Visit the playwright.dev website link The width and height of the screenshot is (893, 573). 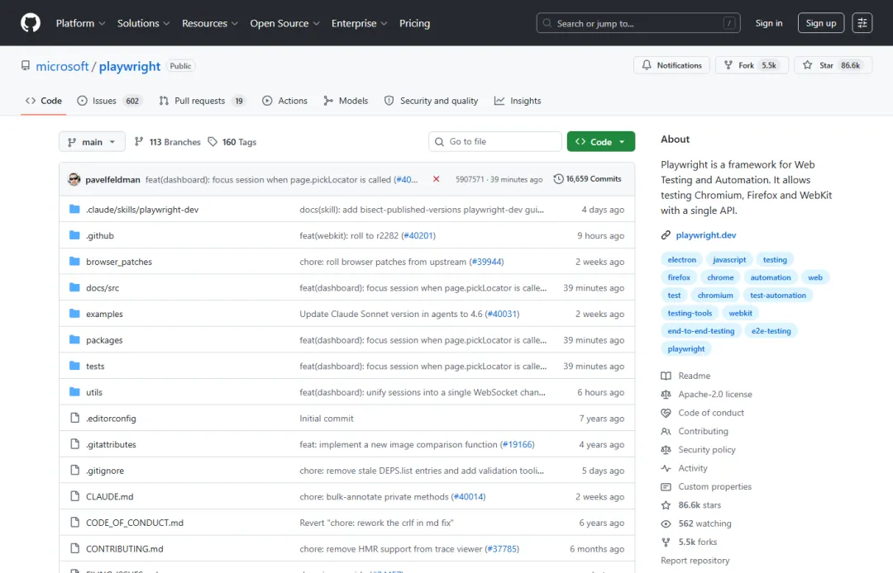point(705,235)
